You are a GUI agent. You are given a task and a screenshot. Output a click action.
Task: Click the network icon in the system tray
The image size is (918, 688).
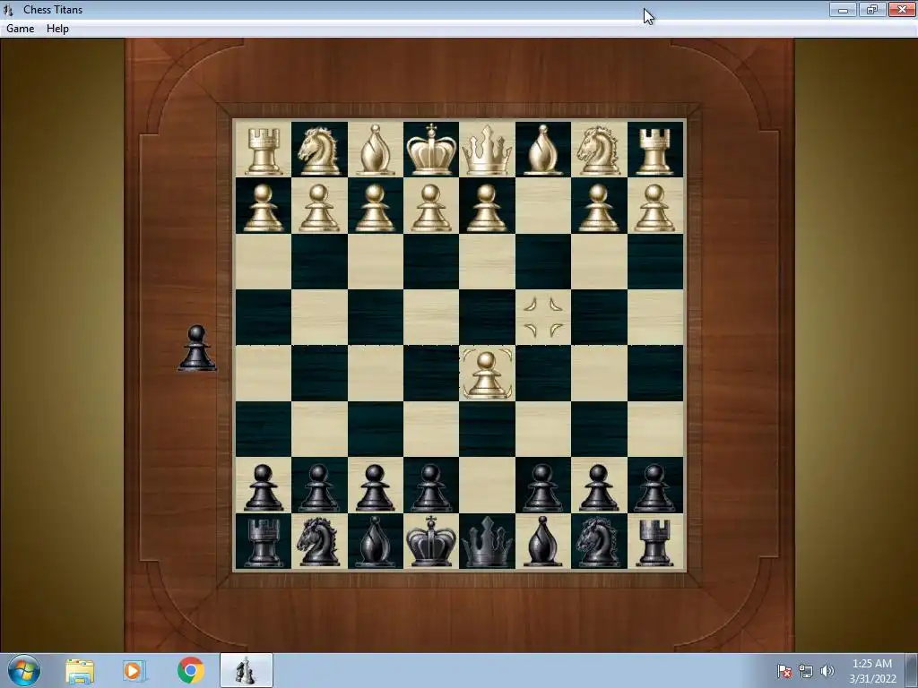(806, 672)
